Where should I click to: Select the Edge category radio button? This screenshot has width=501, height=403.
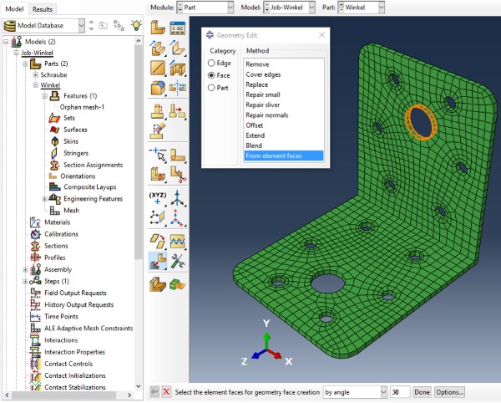pos(211,63)
